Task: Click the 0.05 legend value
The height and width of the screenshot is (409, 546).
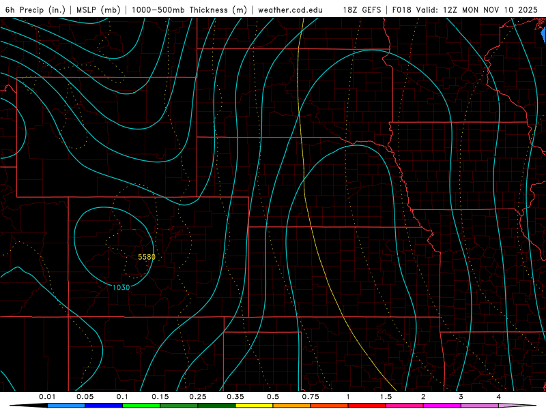Action: [x=85, y=397]
